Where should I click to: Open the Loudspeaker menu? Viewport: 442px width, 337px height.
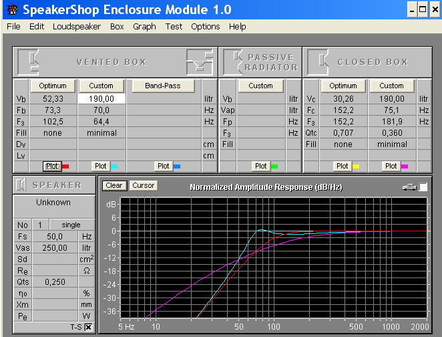[x=77, y=27]
